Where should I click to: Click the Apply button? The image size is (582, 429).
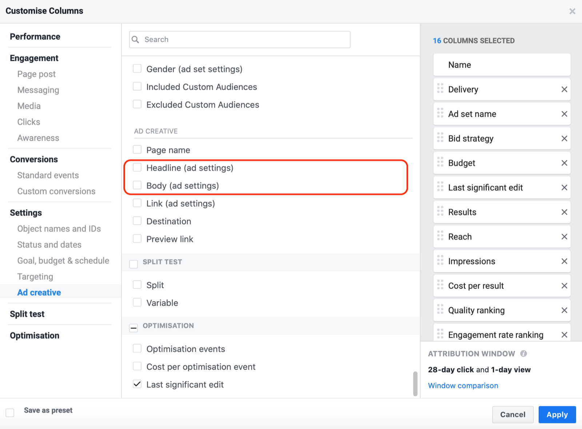click(x=557, y=414)
